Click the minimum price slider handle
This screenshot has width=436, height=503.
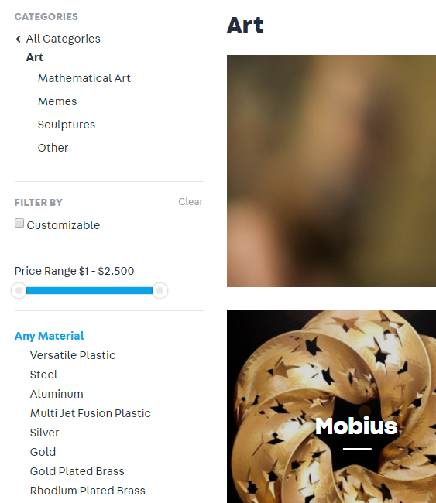19,291
